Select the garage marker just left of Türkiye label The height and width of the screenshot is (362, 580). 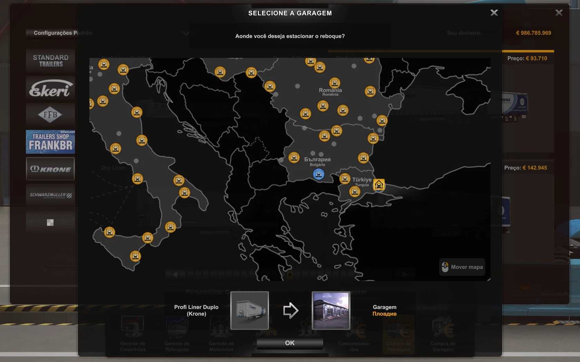pyautogui.click(x=345, y=179)
